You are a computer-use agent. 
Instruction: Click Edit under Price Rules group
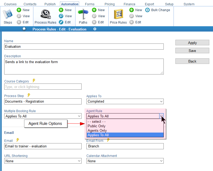pos(135,22)
